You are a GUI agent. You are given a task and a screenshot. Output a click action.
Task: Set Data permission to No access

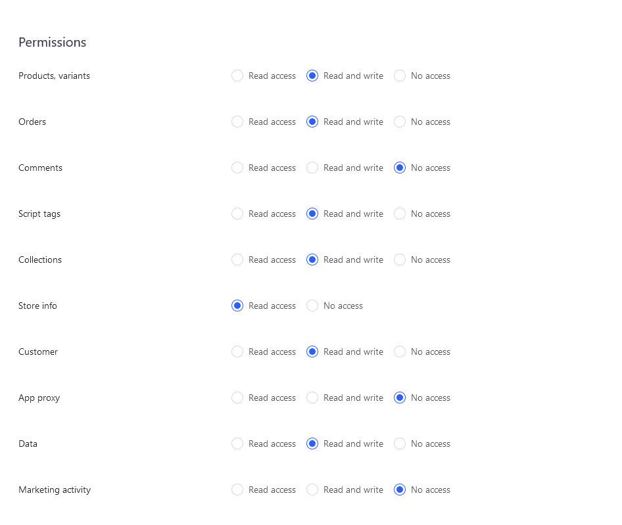(x=400, y=444)
